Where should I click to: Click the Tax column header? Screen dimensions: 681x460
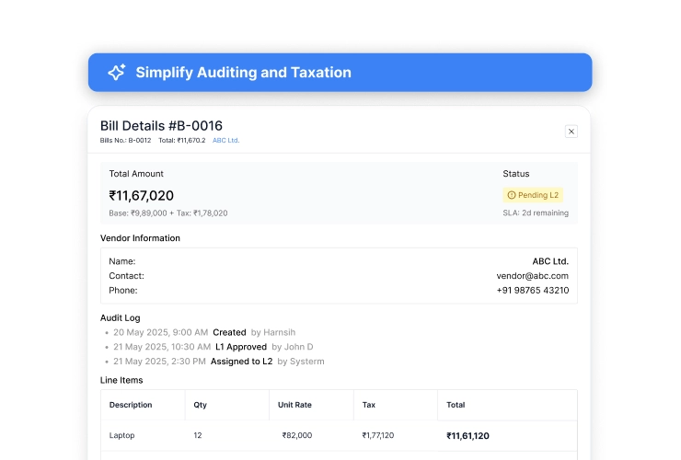(x=368, y=405)
